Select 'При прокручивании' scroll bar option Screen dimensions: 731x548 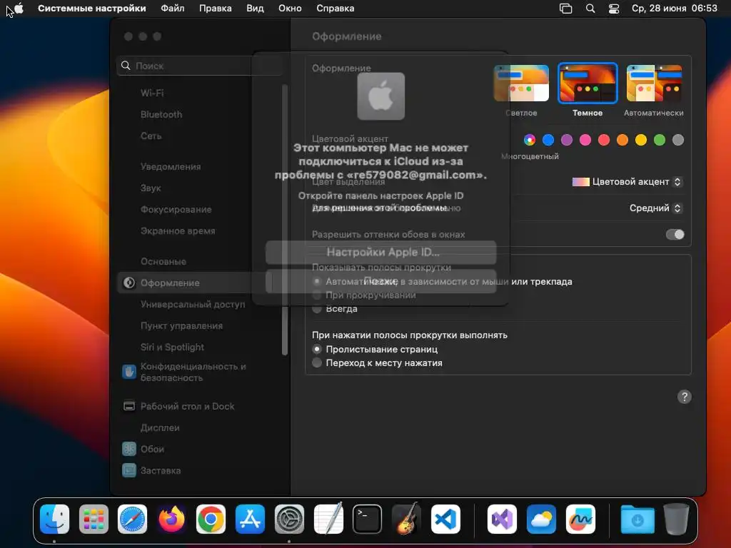click(x=317, y=295)
